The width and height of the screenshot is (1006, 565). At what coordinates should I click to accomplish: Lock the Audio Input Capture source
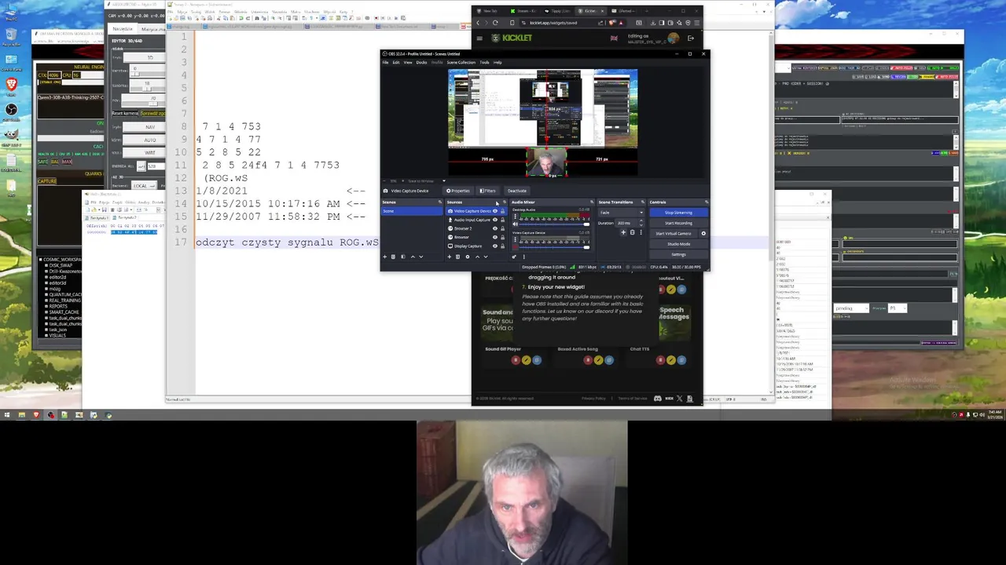pyautogui.click(x=503, y=220)
